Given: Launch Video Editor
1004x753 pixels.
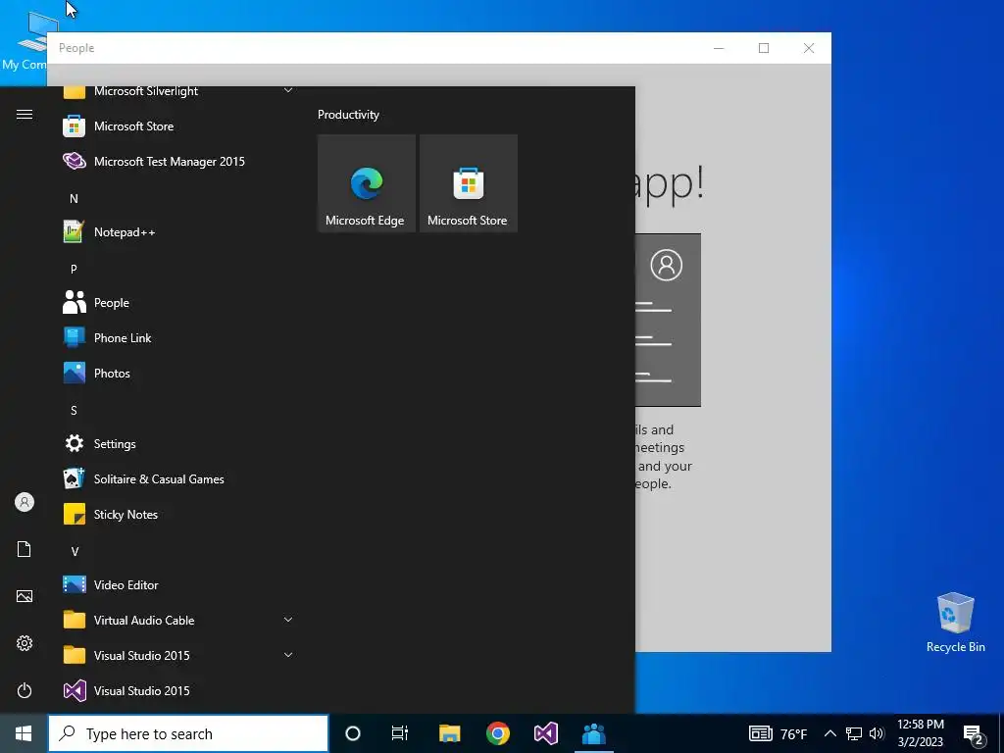Looking at the screenshot, I should click(x=177, y=584).
